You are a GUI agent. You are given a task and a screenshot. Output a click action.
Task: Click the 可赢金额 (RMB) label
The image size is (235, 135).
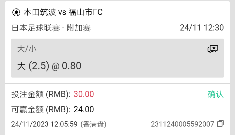coord(41,109)
